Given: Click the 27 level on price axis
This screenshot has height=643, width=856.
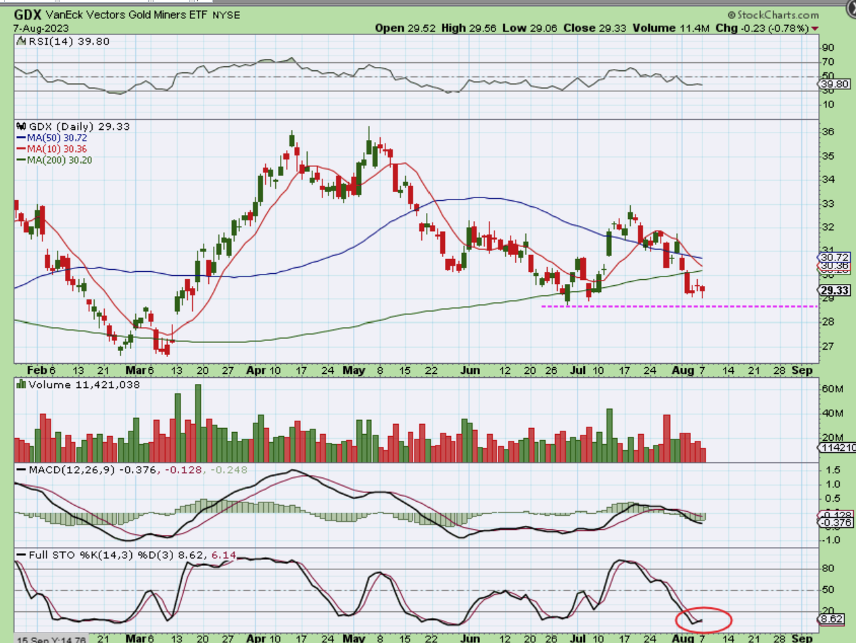Looking at the screenshot, I should pyautogui.click(x=827, y=346).
